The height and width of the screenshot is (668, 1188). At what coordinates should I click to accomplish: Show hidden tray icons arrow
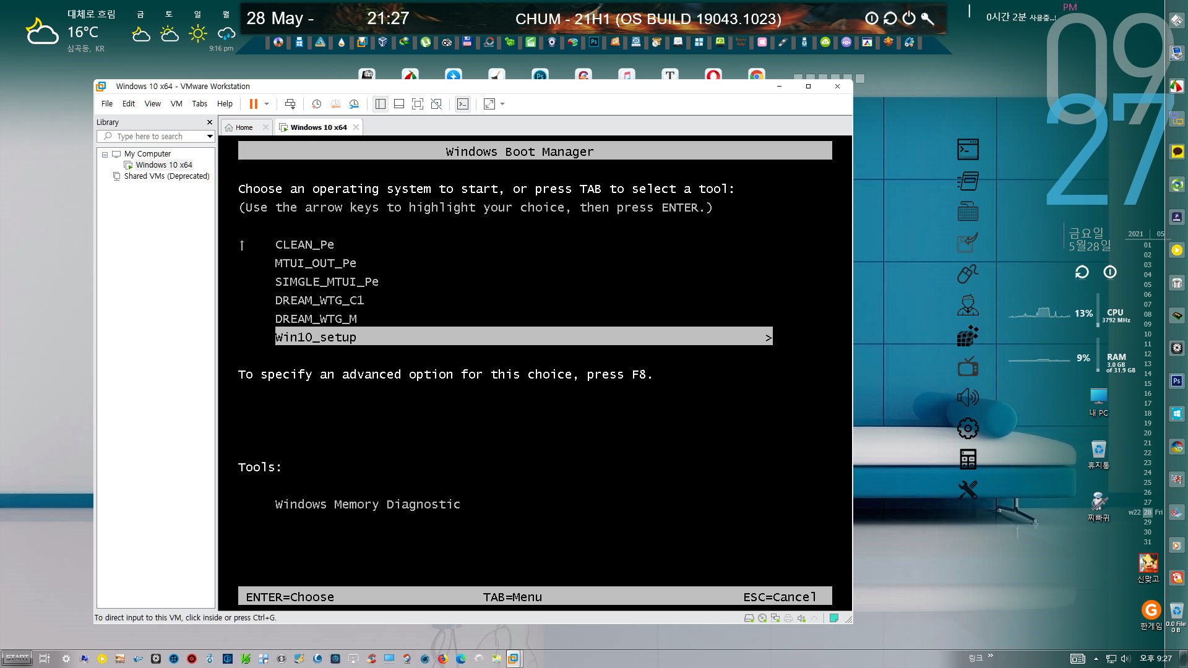tap(1096, 659)
